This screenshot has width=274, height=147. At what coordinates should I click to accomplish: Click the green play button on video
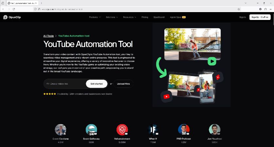[212, 61]
